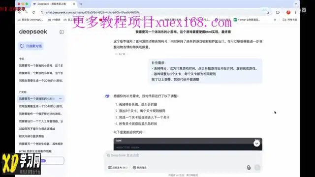The height and width of the screenshot is (177, 315).
Task: Collapse the DeepSeek sidebar panel
Action: pos(62,32)
